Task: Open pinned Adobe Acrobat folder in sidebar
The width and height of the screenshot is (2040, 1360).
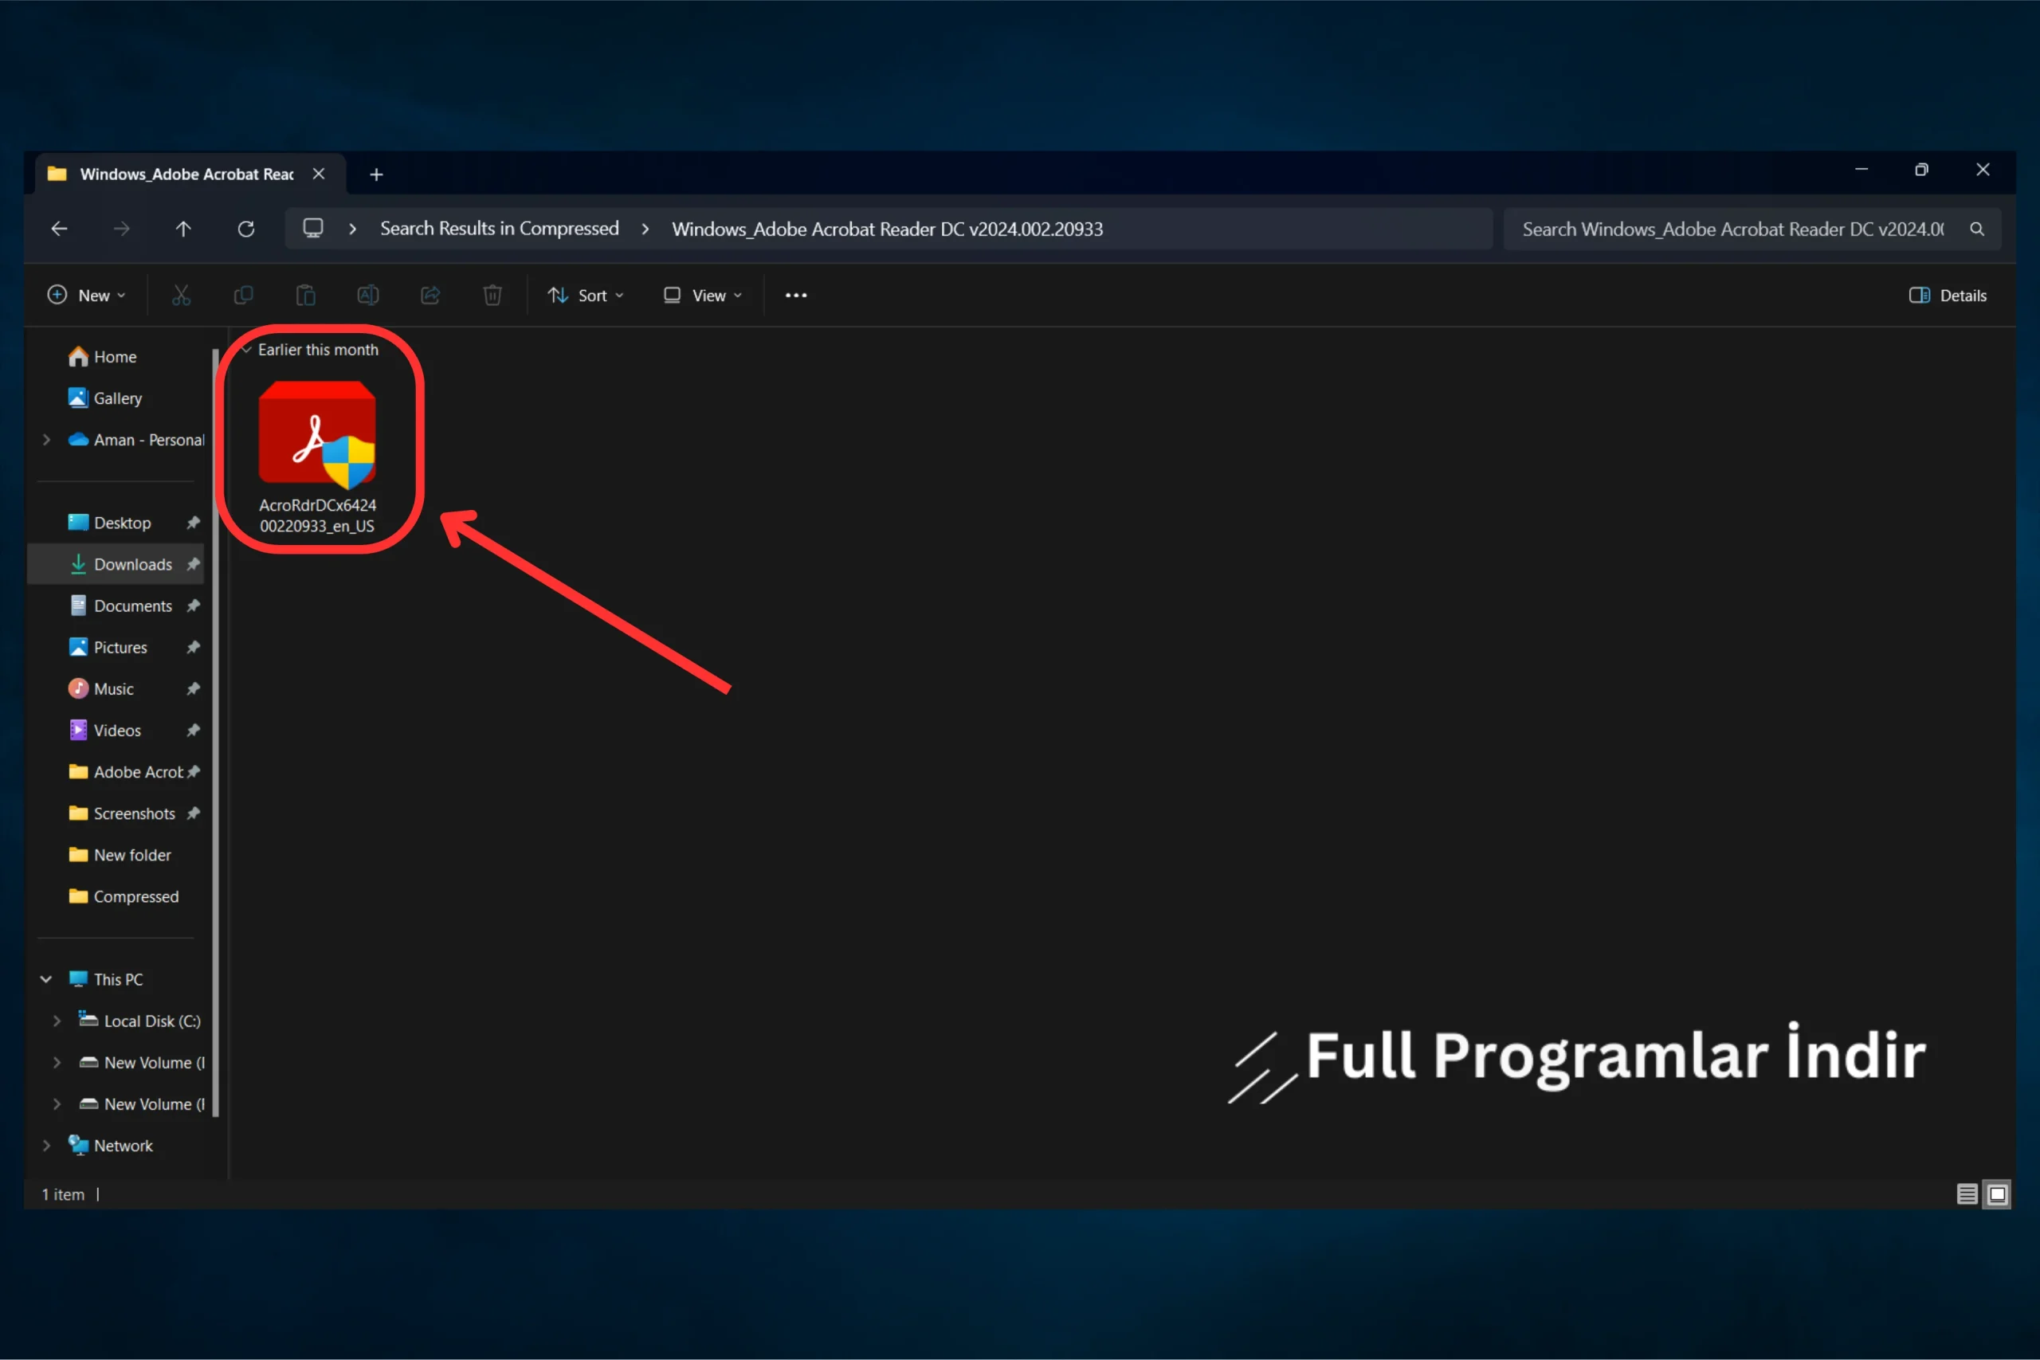Action: click(126, 773)
